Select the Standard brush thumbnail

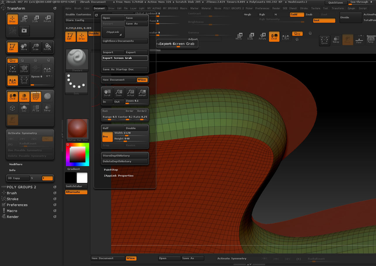[x=77, y=60]
